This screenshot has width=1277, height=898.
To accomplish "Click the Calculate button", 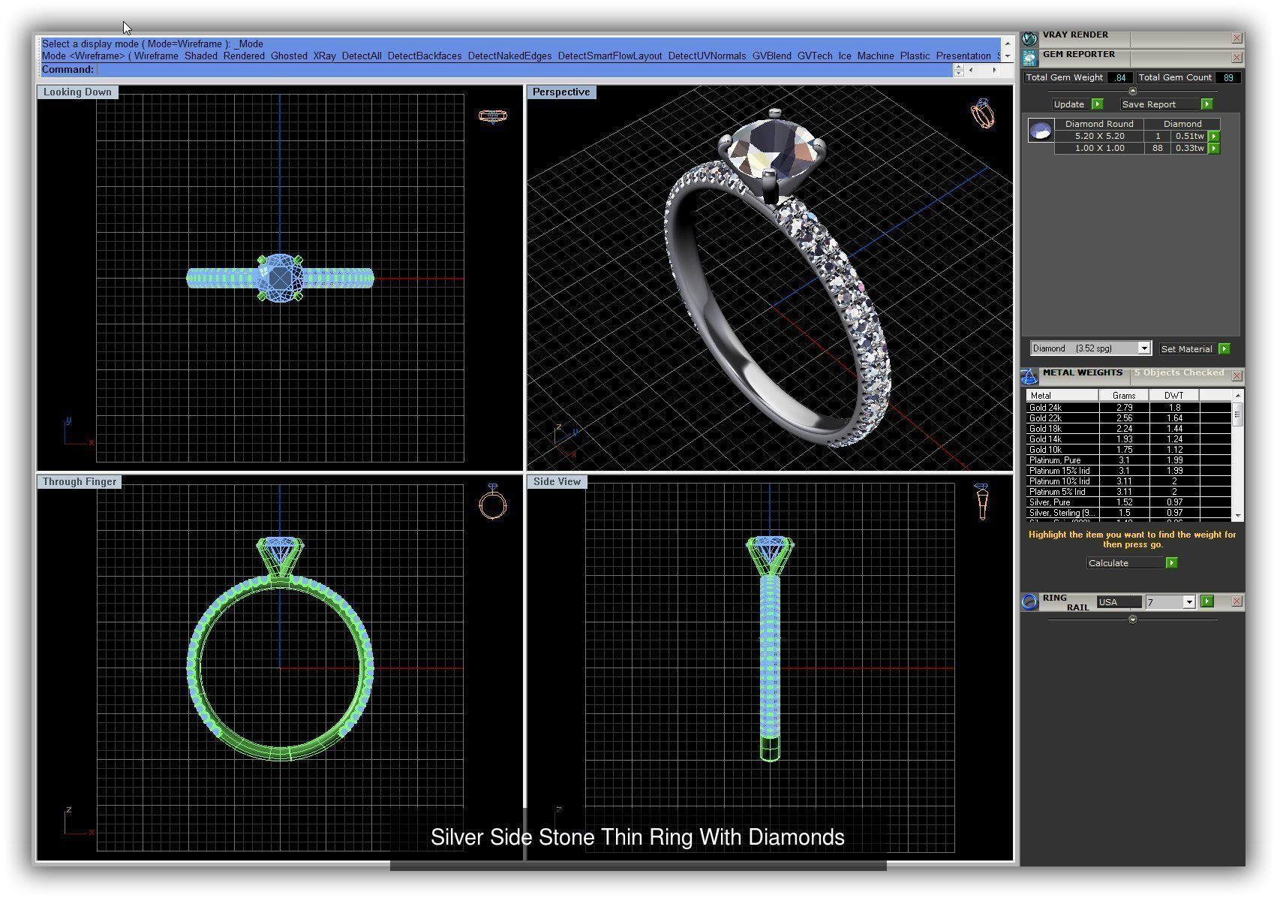I will tap(1125, 563).
